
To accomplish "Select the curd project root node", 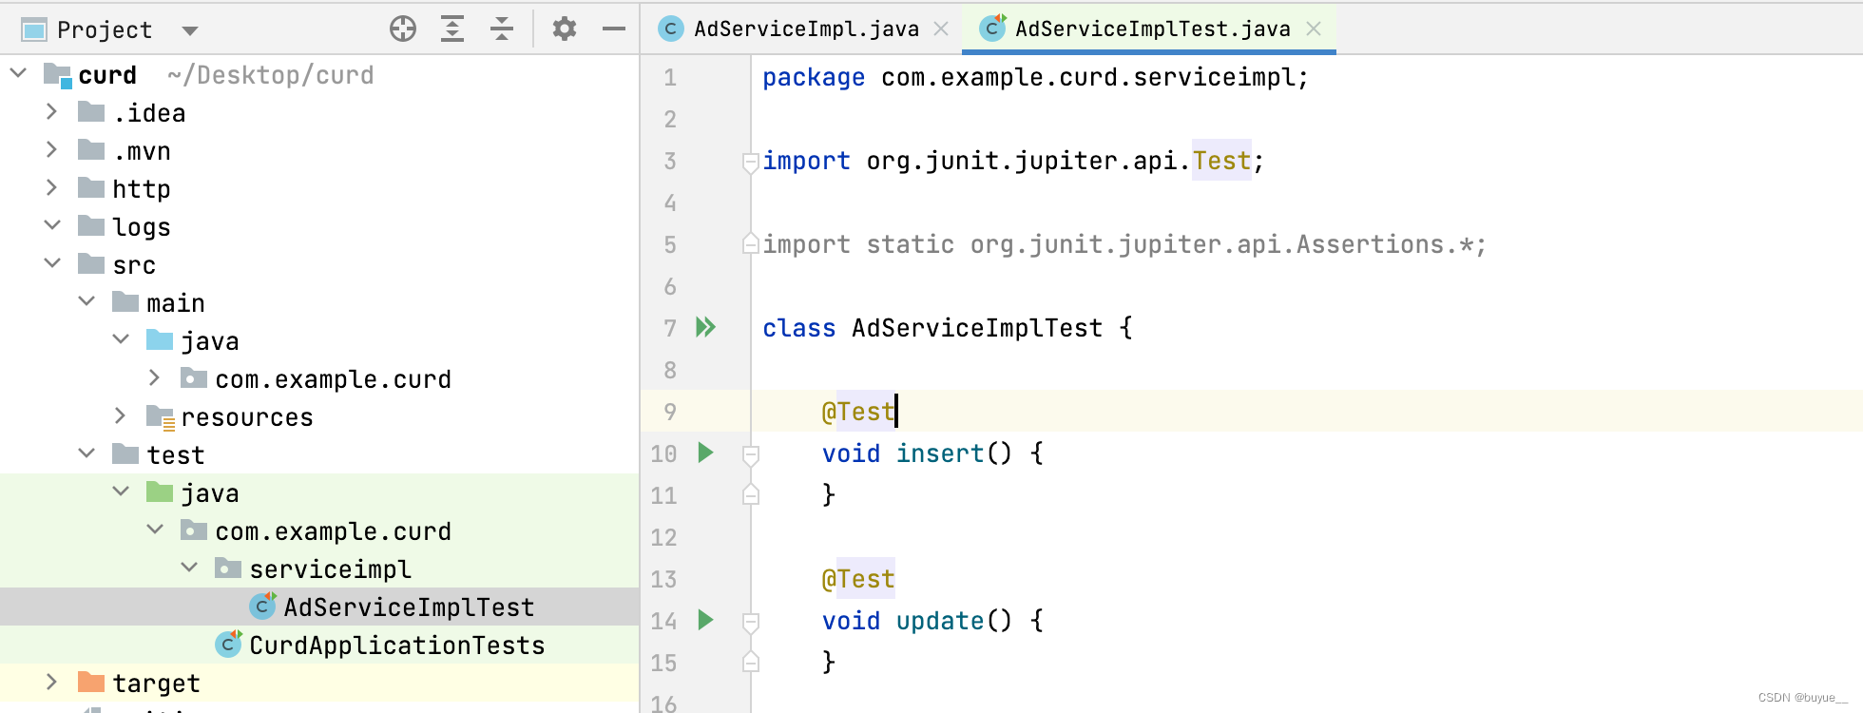I will pos(319,74).
